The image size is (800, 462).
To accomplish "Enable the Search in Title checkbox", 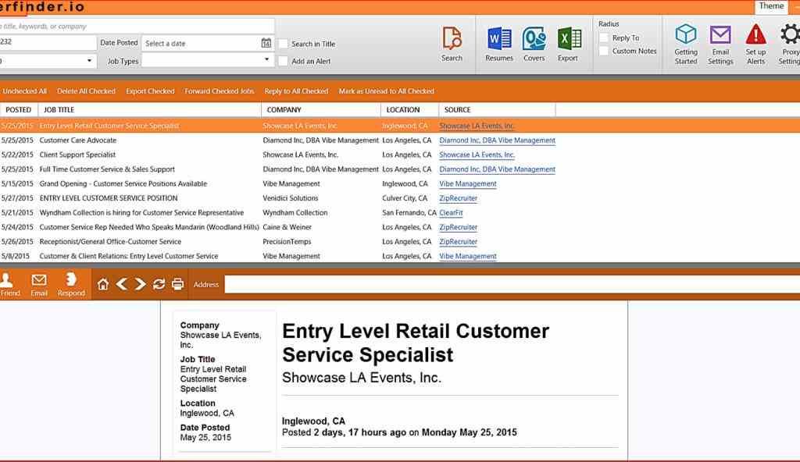I will click(284, 44).
